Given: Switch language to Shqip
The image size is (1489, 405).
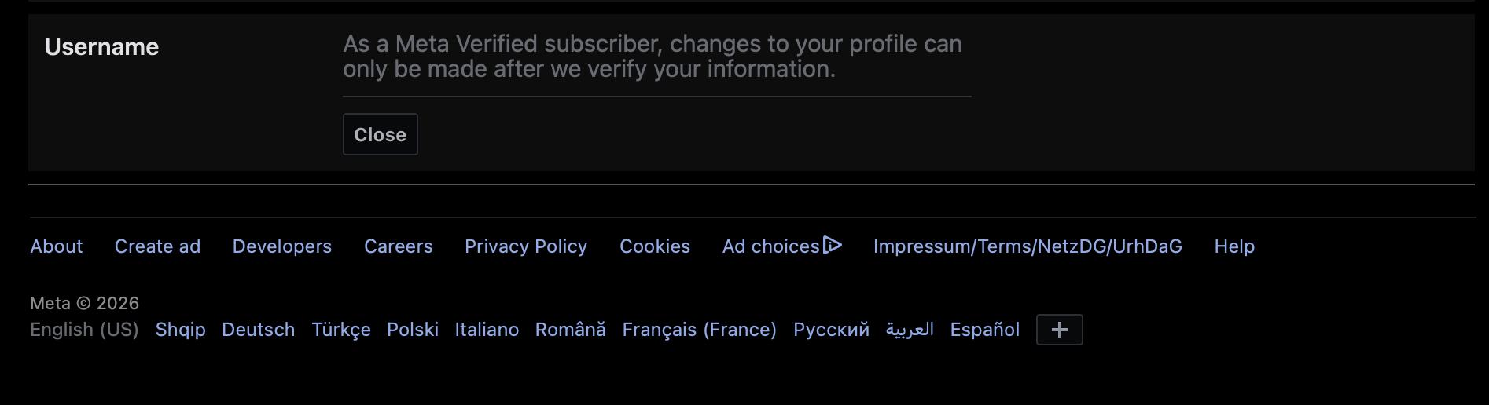Looking at the screenshot, I should (180, 330).
